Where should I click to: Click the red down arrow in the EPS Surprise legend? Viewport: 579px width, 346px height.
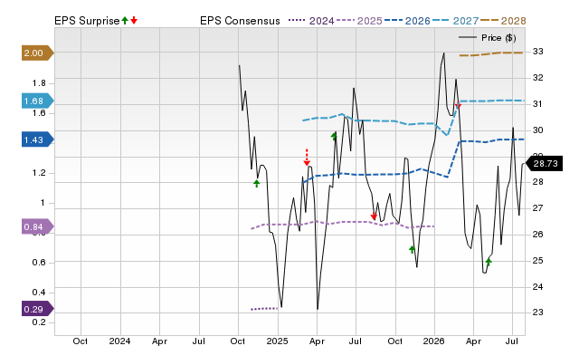134,21
